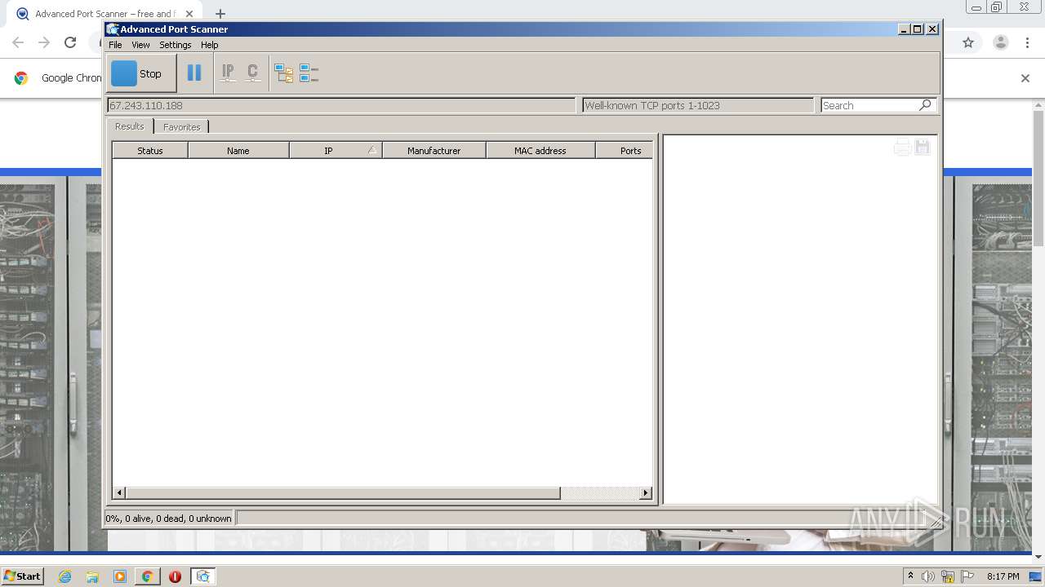Open the View menu
Screen dimensions: 1045x587
click(x=141, y=45)
